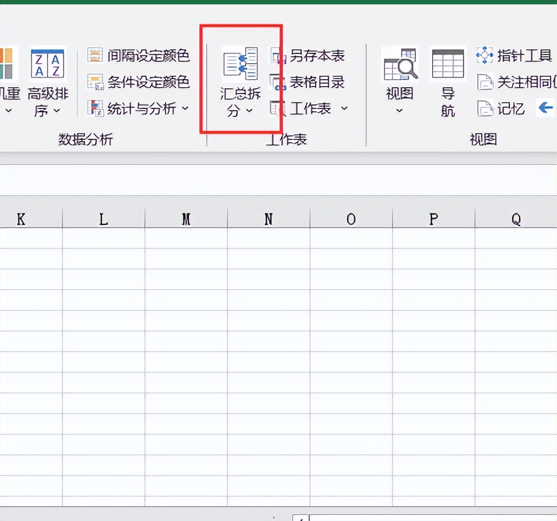Select column header N

click(x=267, y=219)
